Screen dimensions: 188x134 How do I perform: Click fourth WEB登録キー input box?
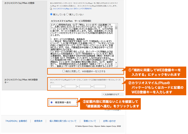[100, 86]
